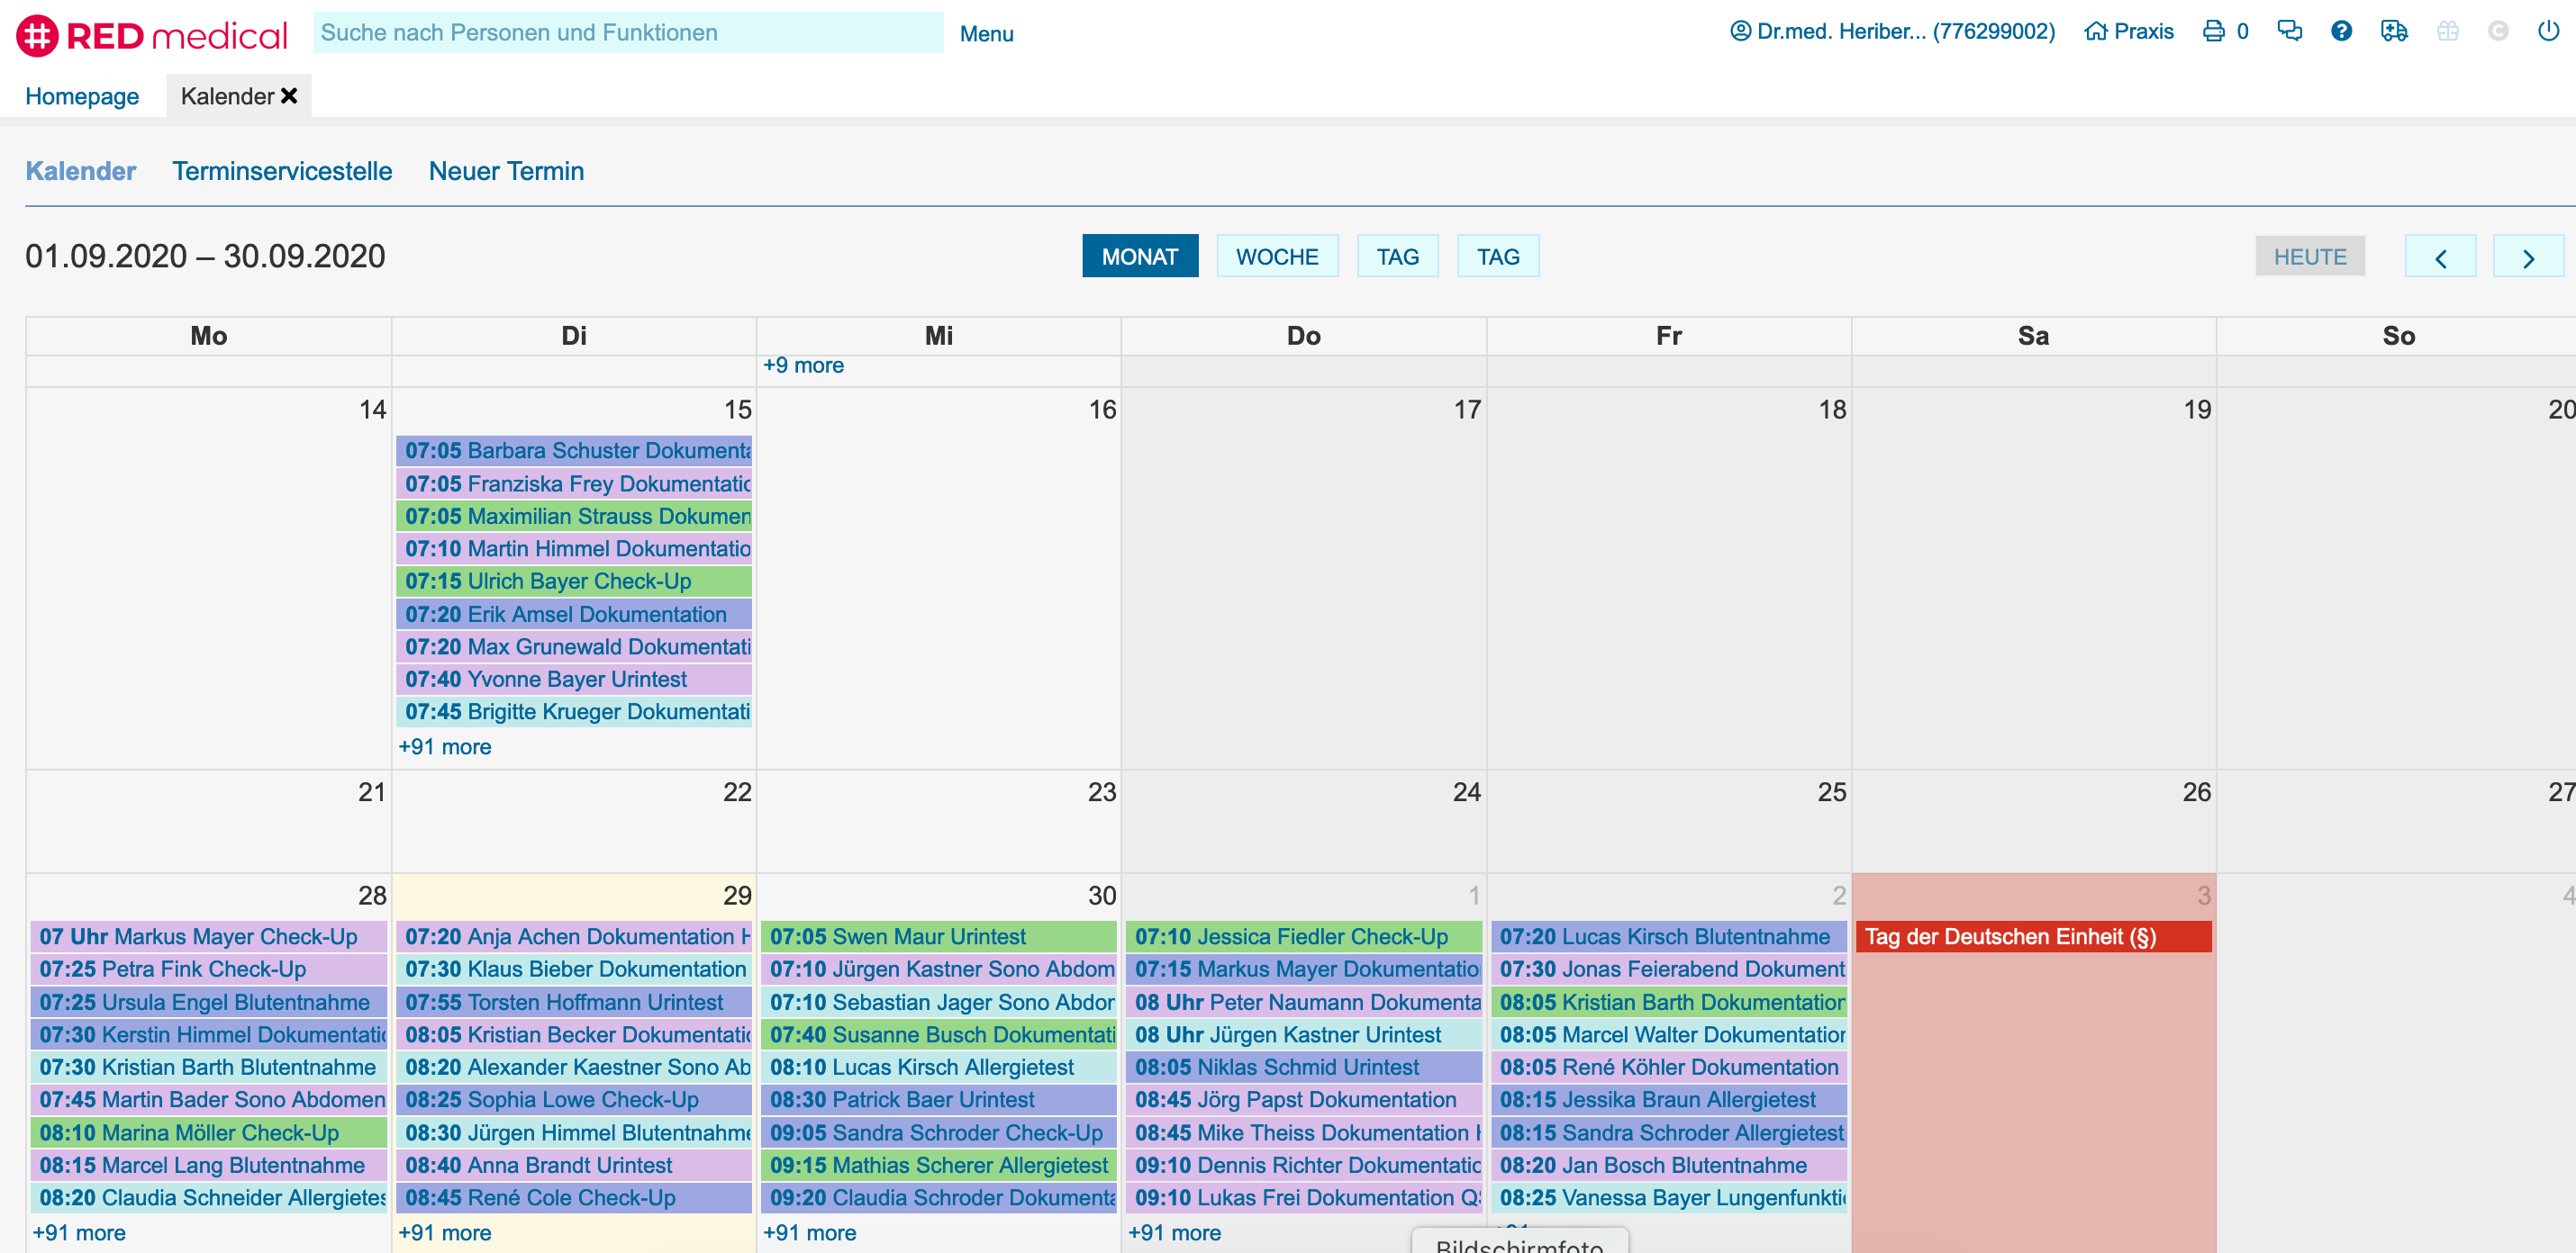
Task: Click the power logout icon
Action: click(x=2548, y=31)
